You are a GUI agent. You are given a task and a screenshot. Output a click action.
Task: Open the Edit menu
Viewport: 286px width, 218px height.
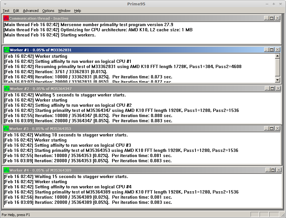(16, 11)
